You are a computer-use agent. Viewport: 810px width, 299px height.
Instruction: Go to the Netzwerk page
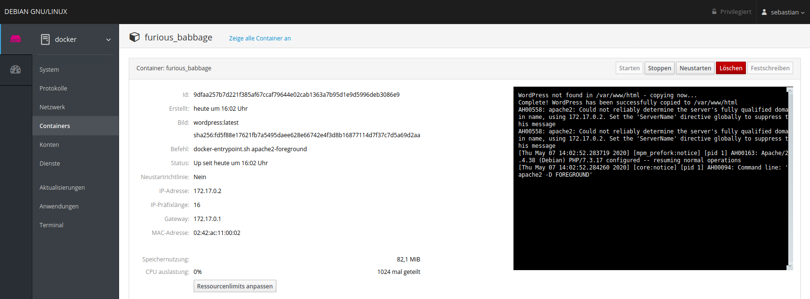click(75, 107)
